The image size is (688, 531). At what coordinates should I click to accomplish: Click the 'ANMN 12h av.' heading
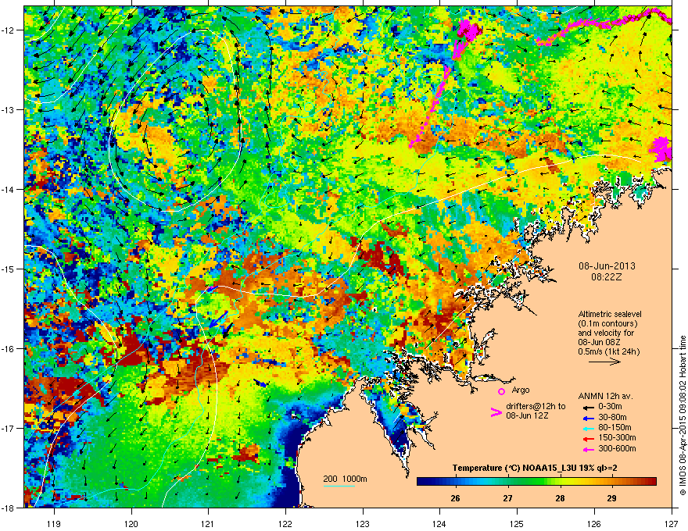605,396
